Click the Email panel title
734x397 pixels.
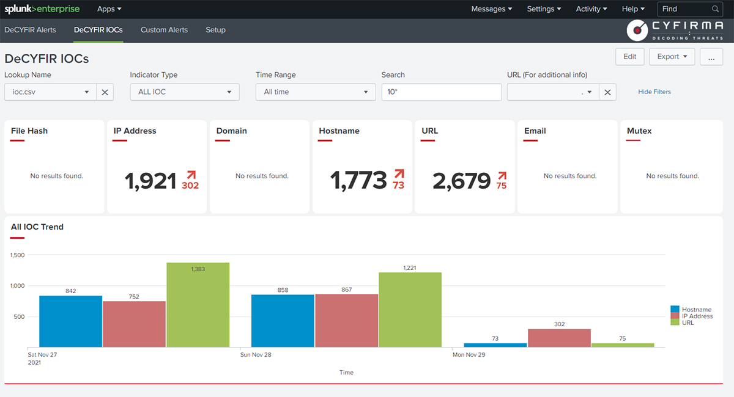coord(535,131)
